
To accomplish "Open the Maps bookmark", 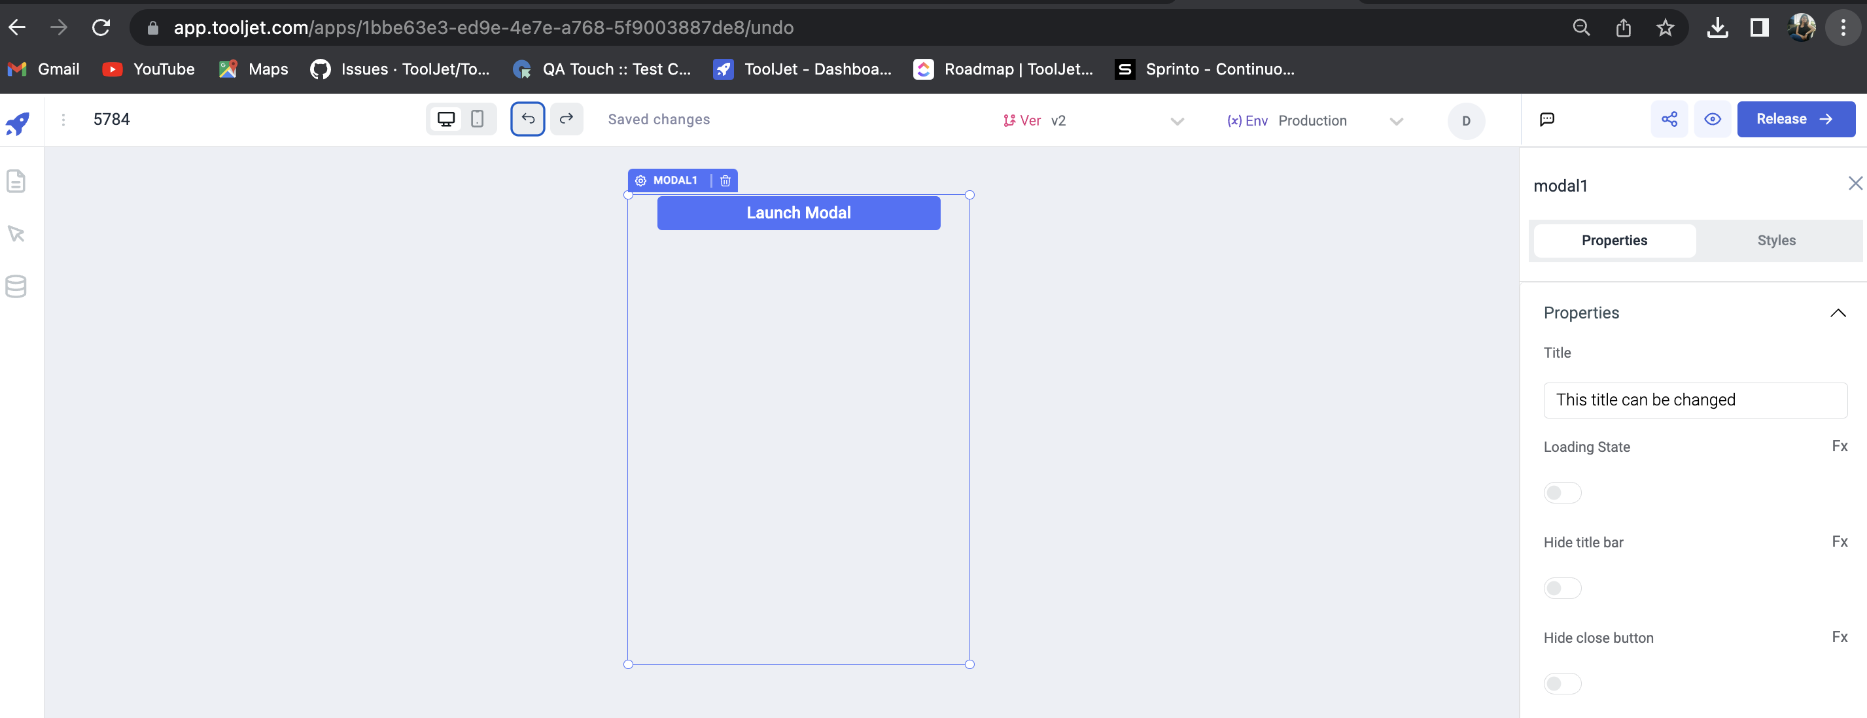I will tap(253, 69).
